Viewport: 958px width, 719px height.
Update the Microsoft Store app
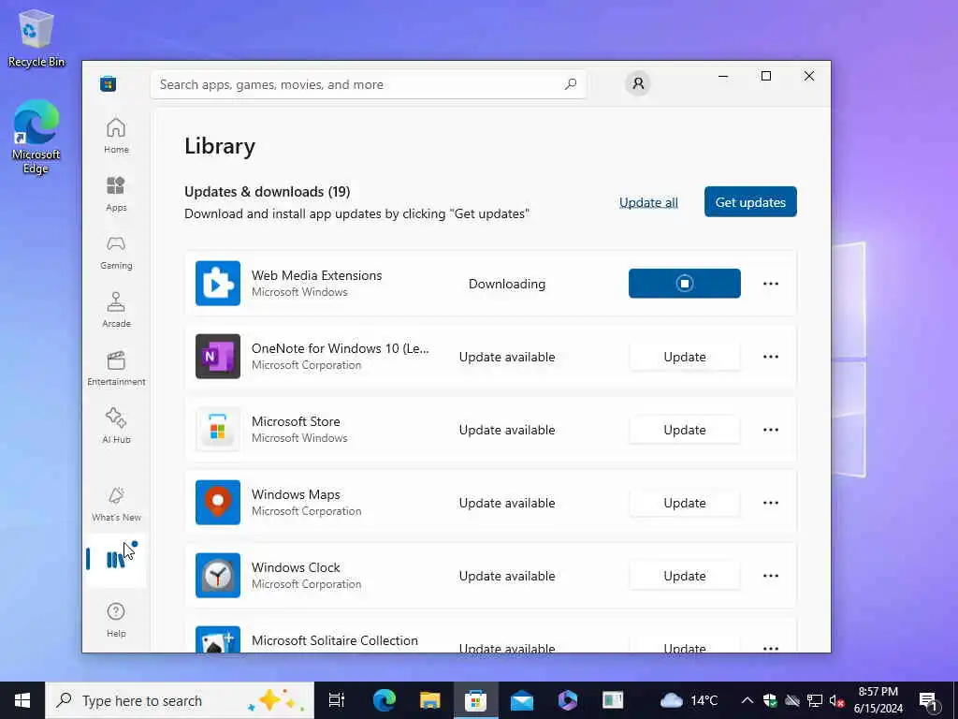point(684,430)
